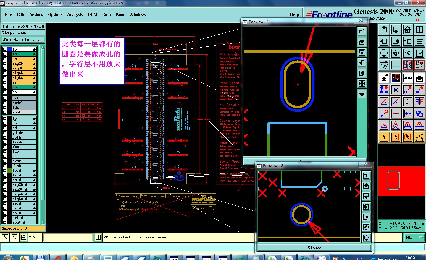
Task: Click the zoom in expand icon
Action: (x=384, y=53)
